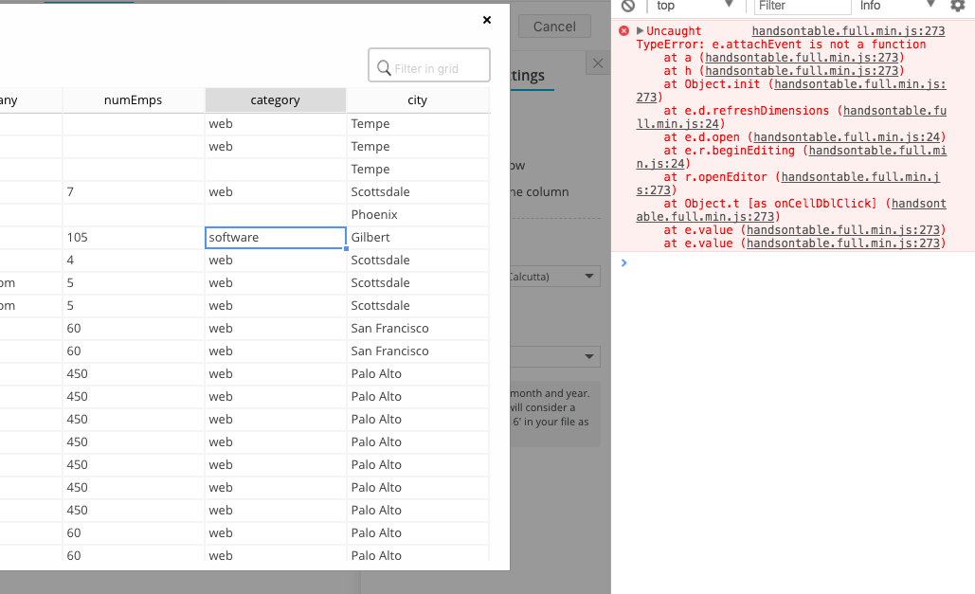Image resolution: width=975 pixels, height=594 pixels.
Task: Switch to the Settings tab
Action: coord(526,75)
